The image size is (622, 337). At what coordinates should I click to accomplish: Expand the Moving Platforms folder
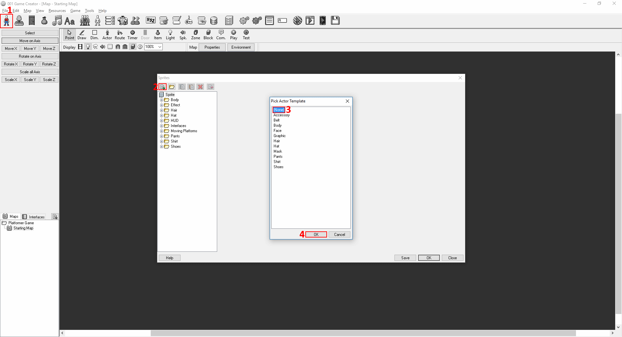click(x=161, y=131)
